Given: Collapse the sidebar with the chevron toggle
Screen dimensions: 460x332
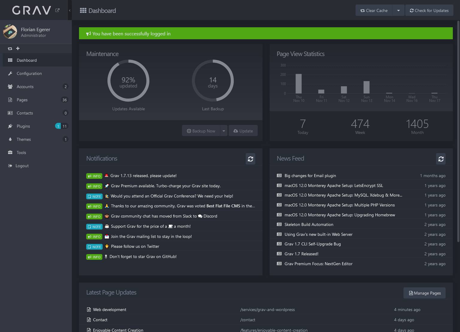Looking at the screenshot, I should coord(70,10).
